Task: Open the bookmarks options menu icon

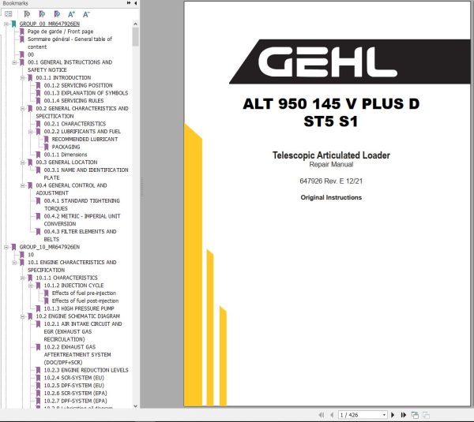Action: (9, 14)
